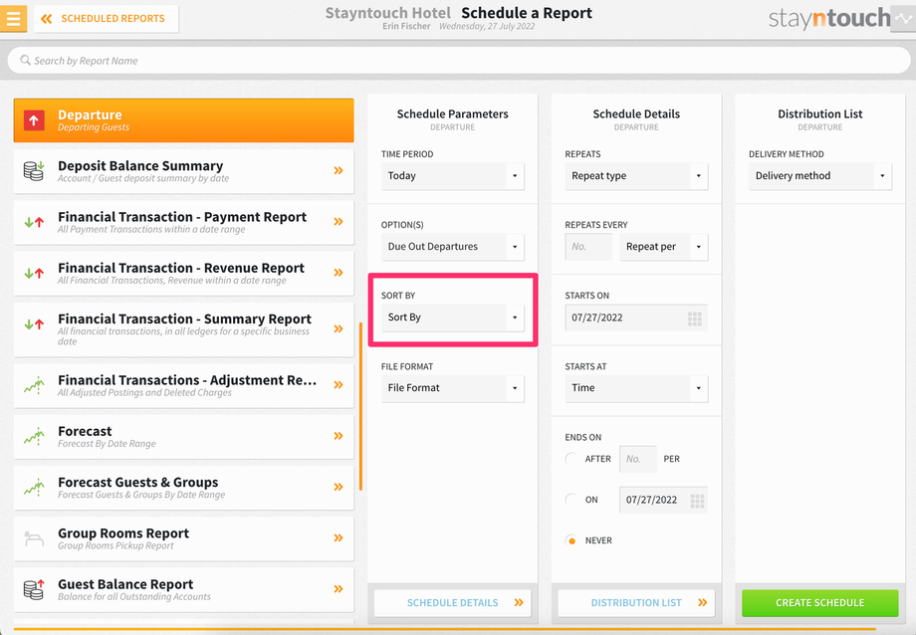
Task: Select the Departure report row
Action: (183, 120)
